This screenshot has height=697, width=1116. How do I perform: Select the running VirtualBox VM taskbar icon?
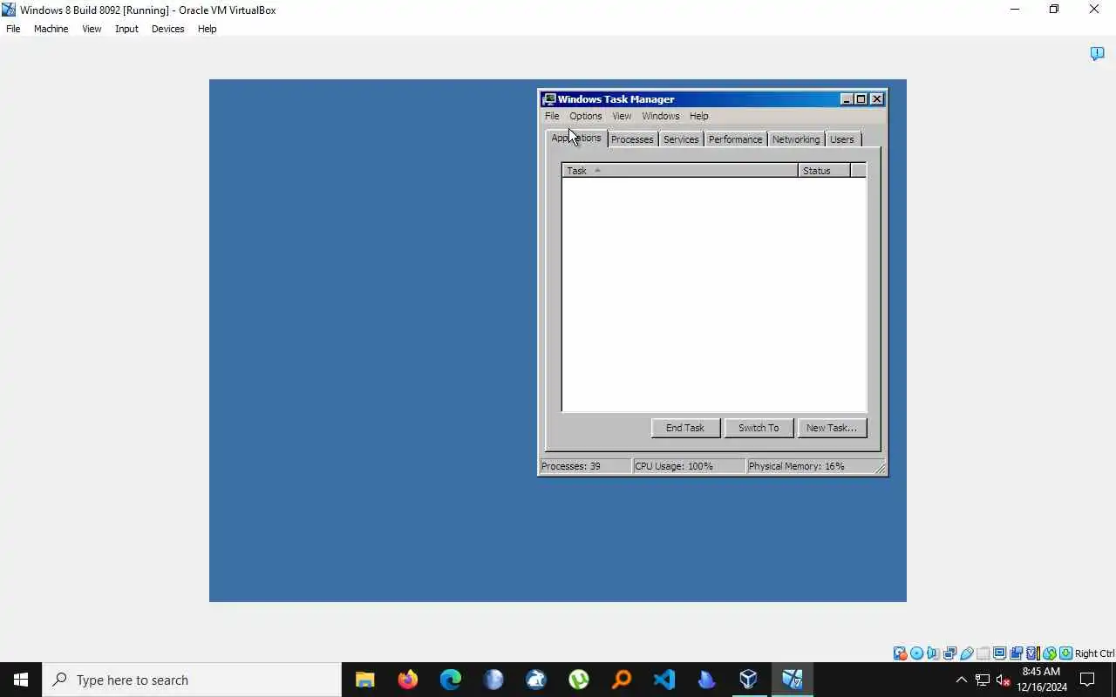(x=792, y=680)
